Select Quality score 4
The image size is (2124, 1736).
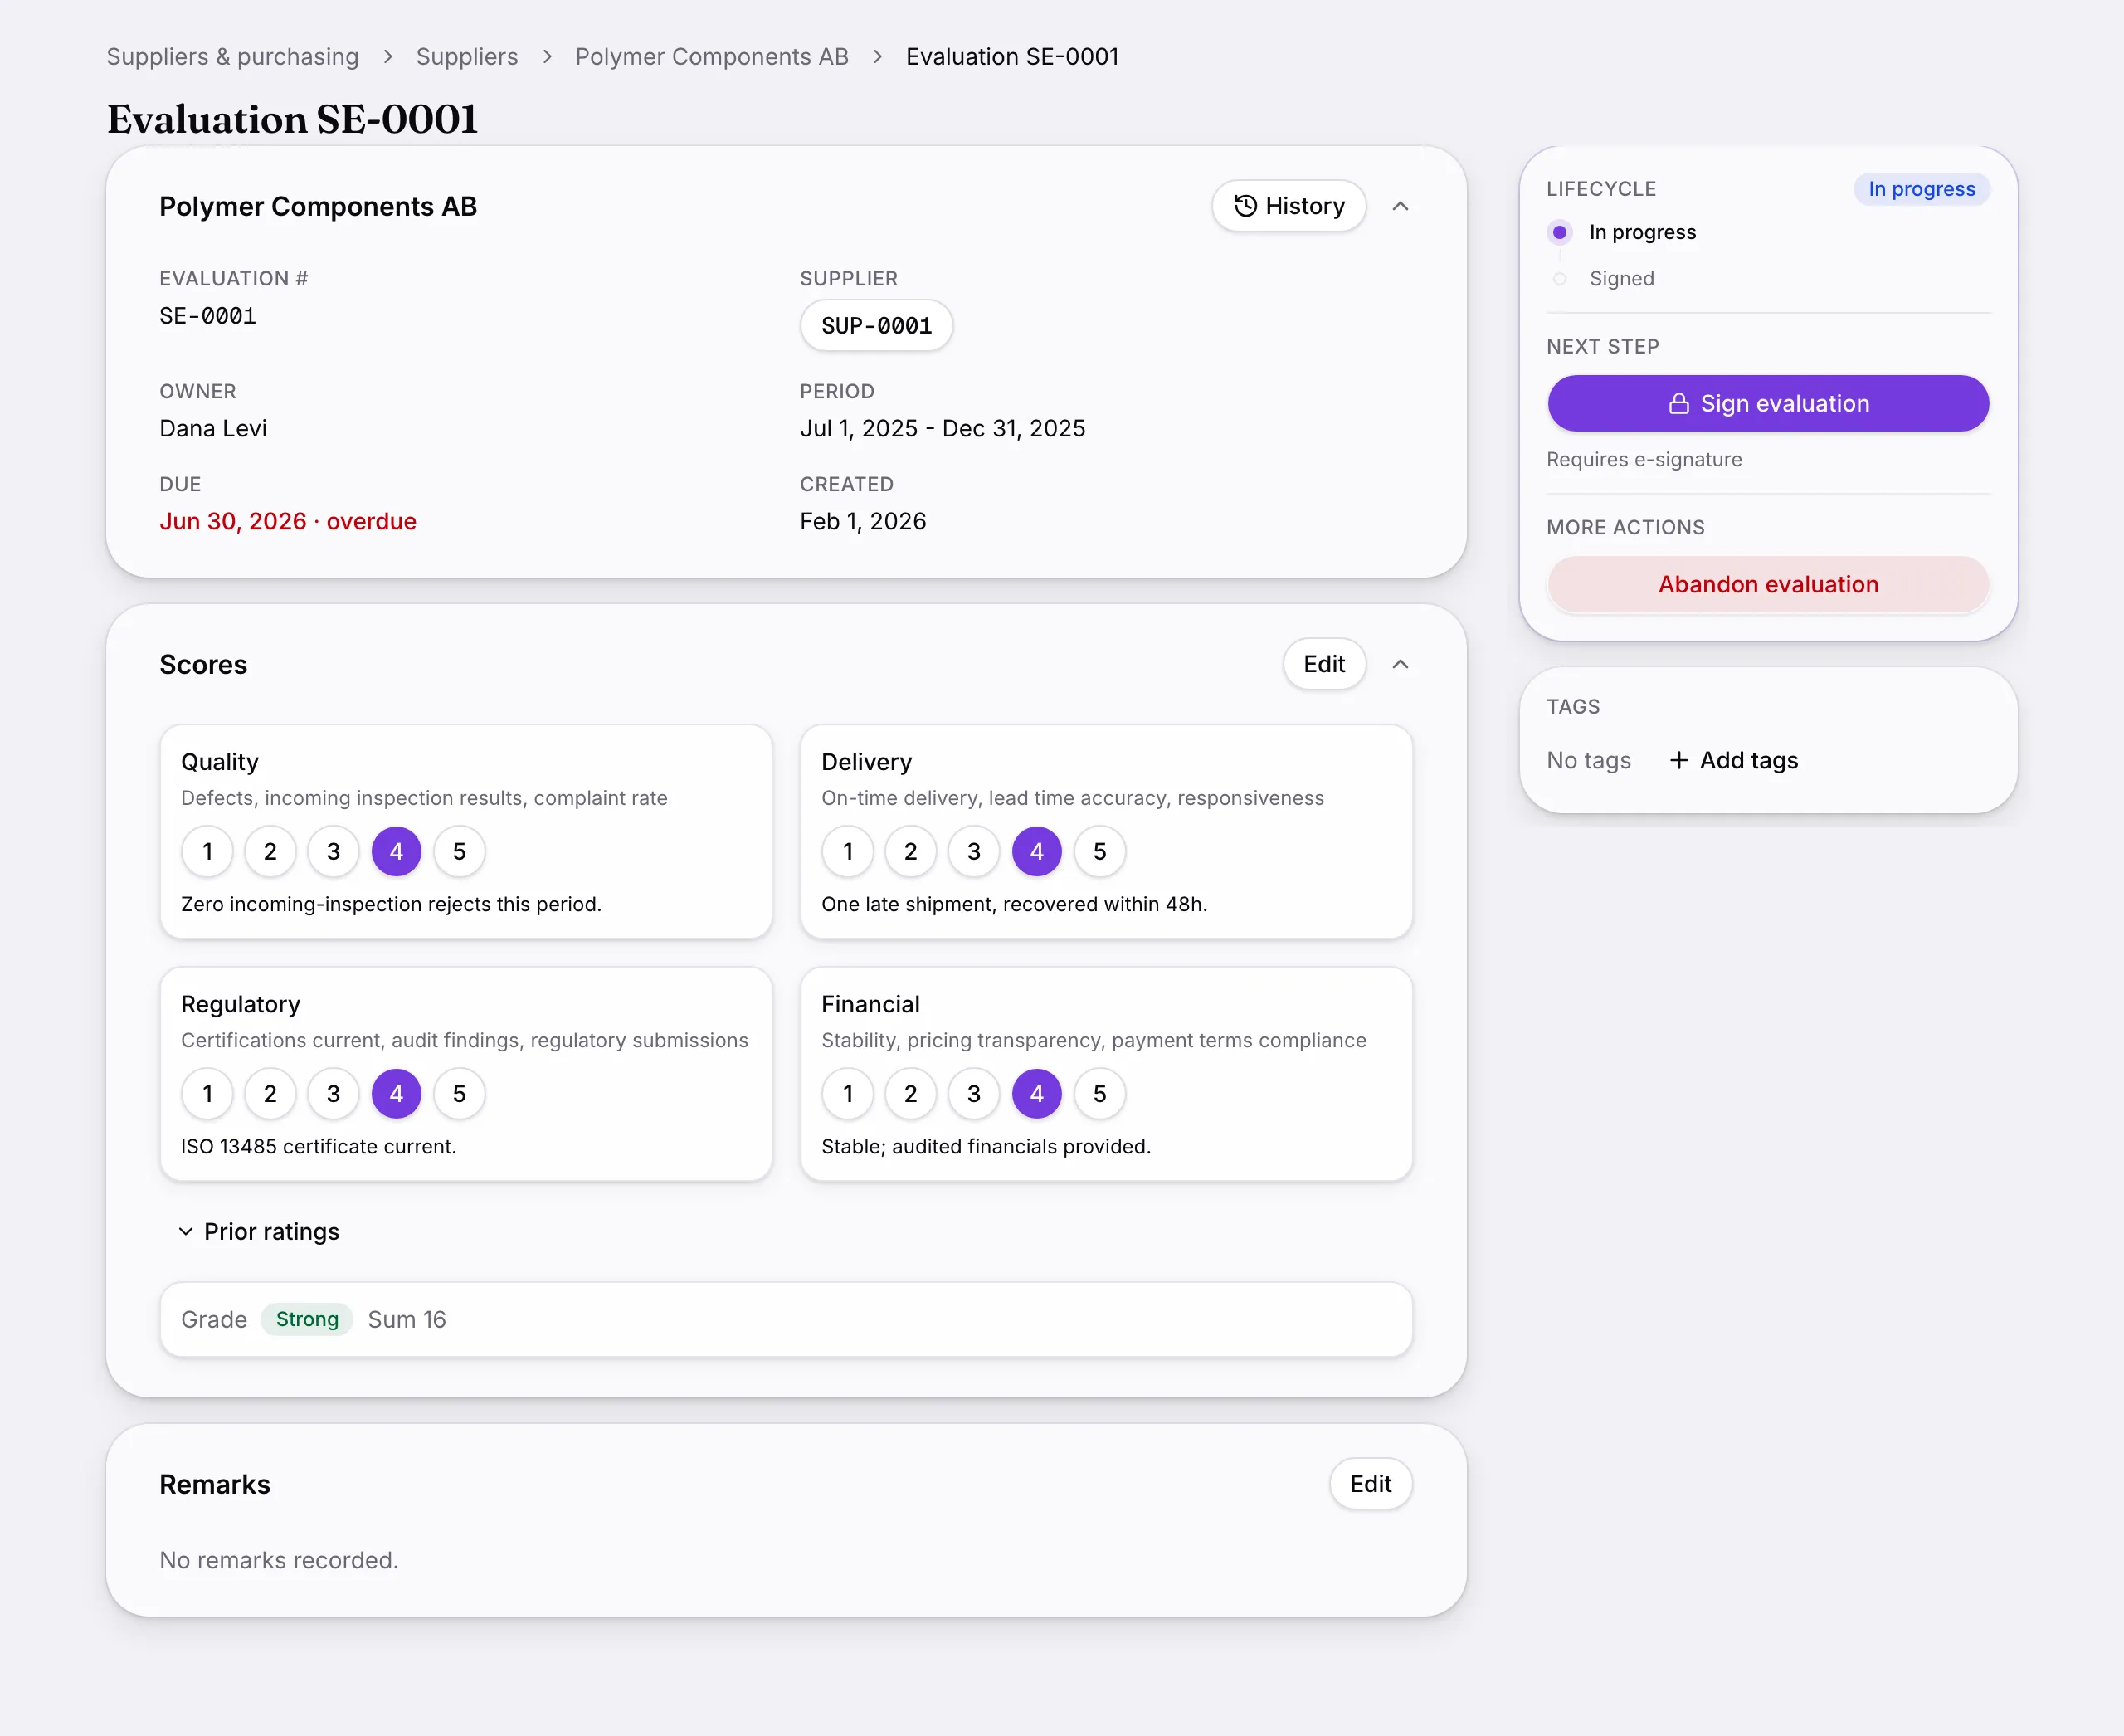tap(396, 851)
